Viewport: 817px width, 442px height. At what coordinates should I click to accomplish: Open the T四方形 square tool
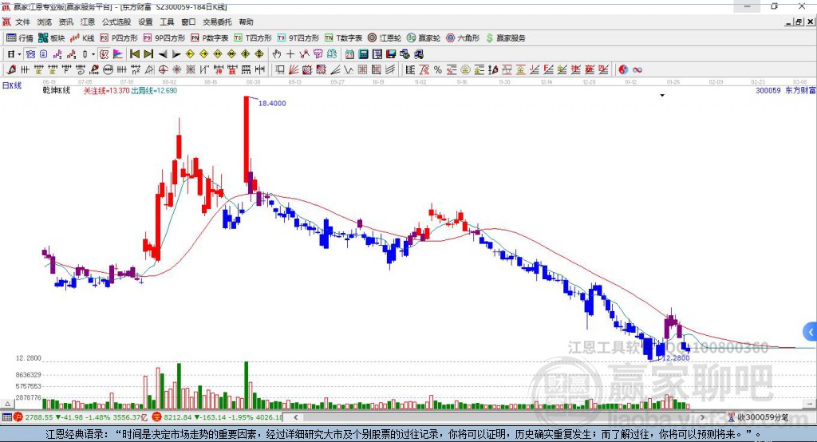pyautogui.click(x=253, y=38)
